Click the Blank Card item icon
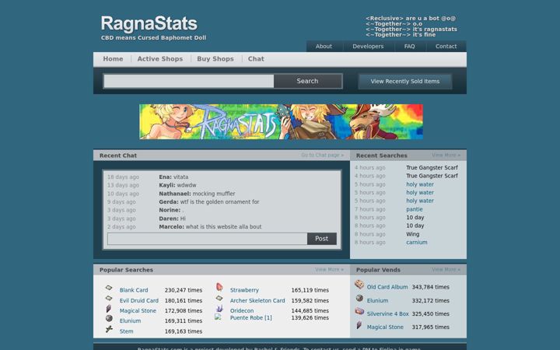560x350 pixels. [109, 288]
